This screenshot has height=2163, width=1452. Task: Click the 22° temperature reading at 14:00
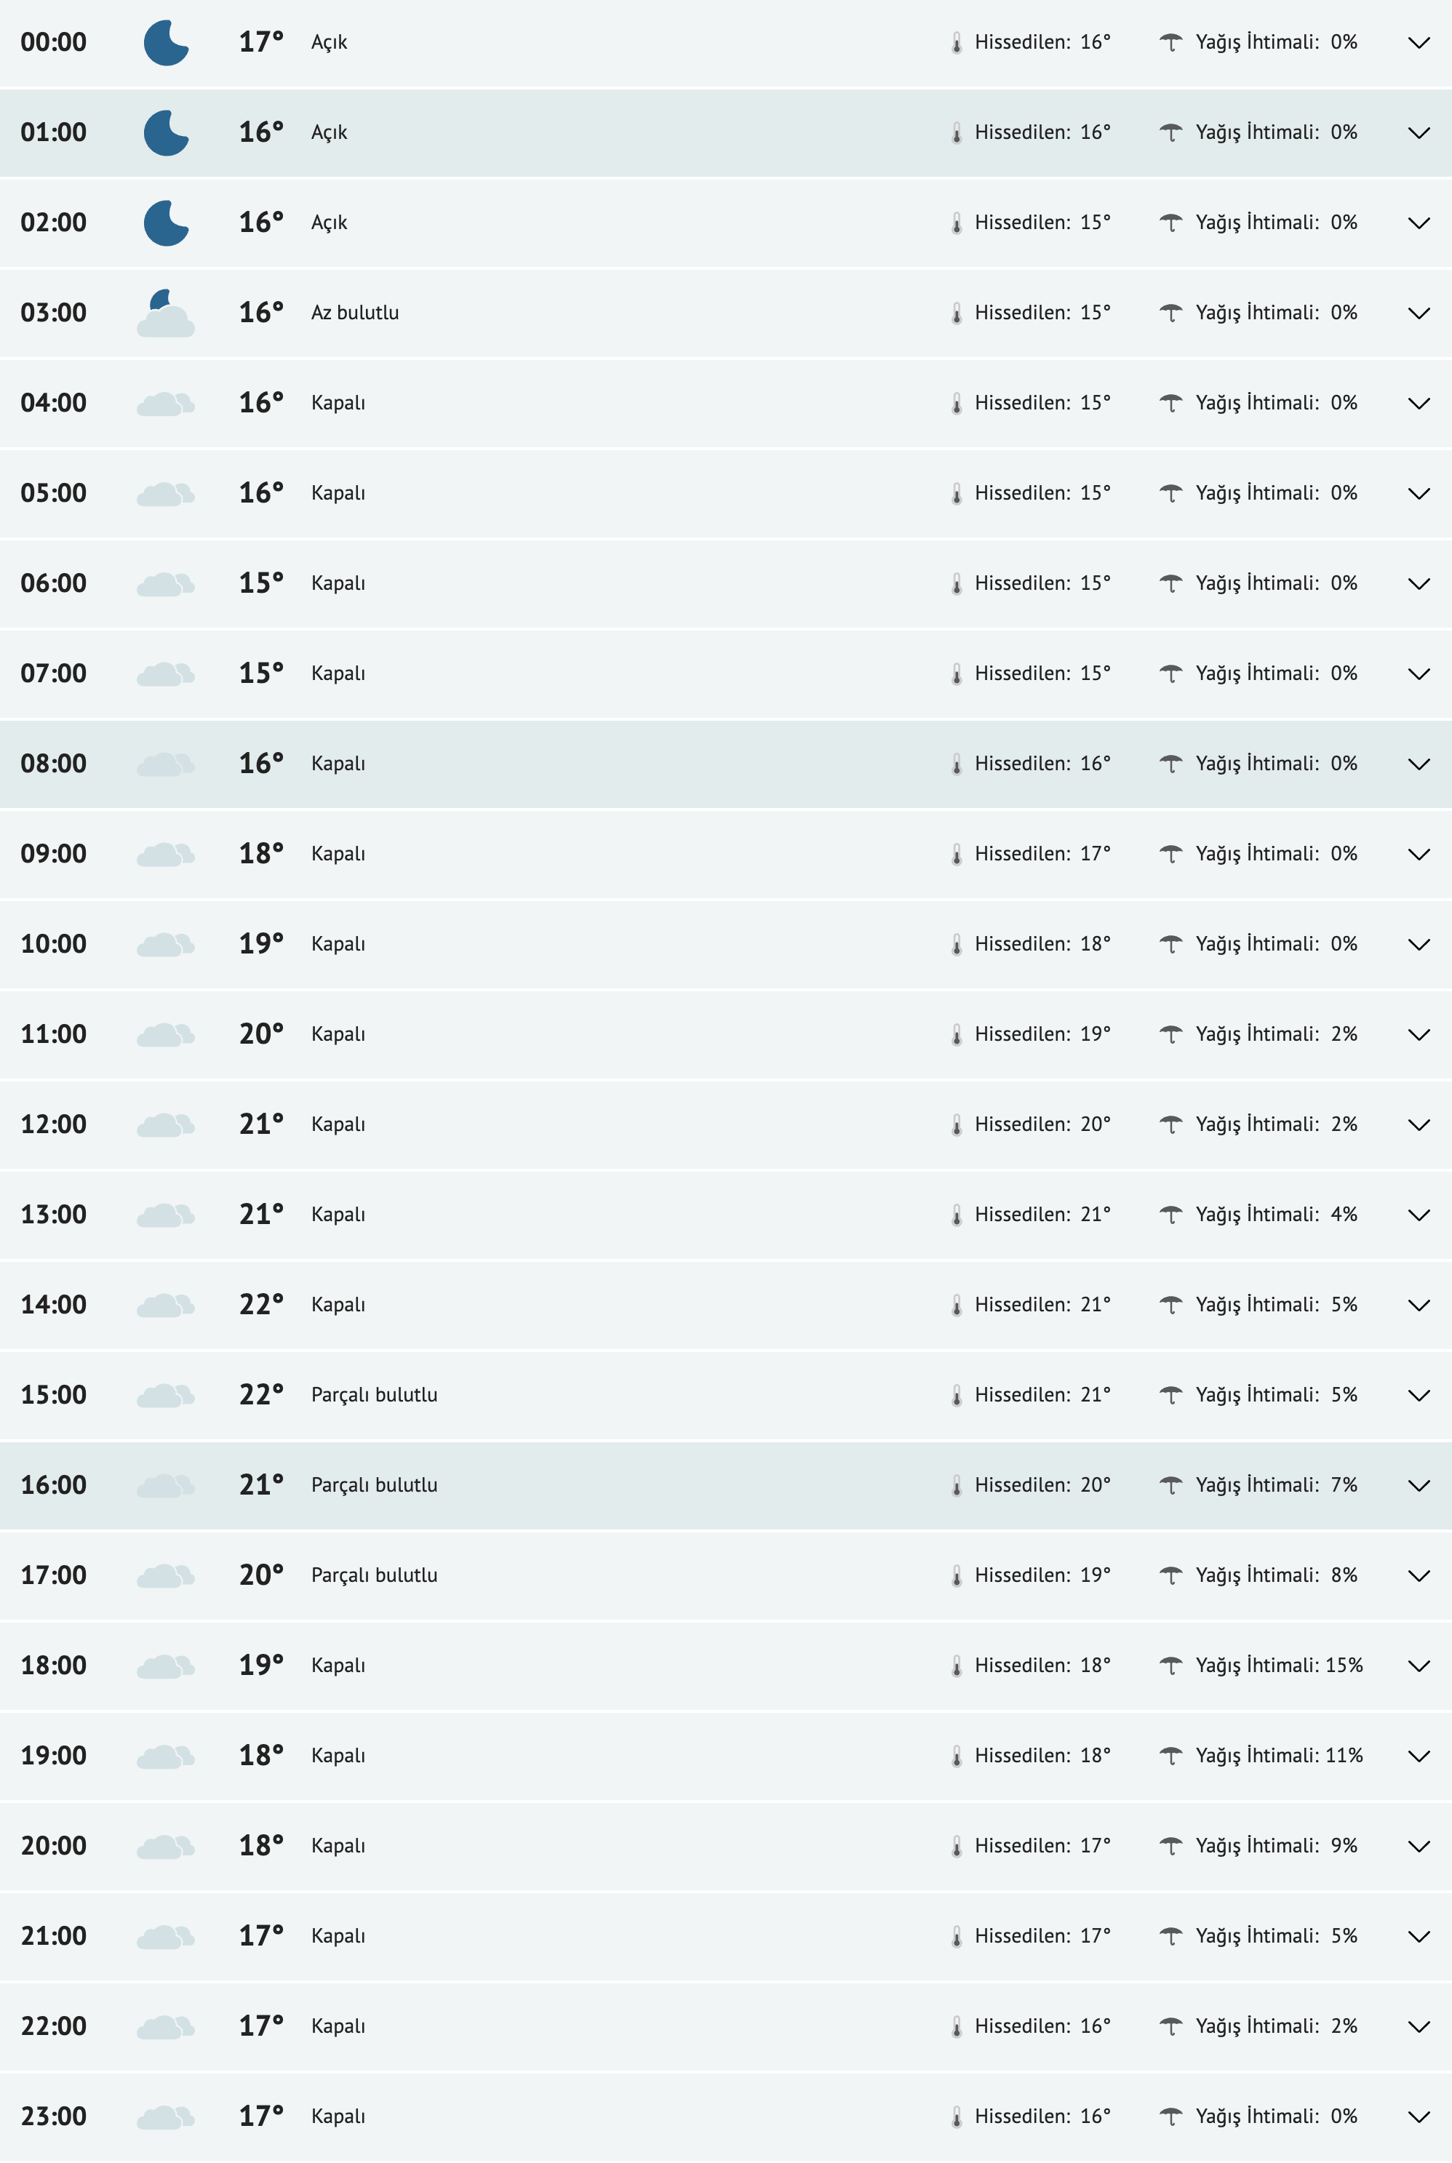click(x=262, y=1303)
